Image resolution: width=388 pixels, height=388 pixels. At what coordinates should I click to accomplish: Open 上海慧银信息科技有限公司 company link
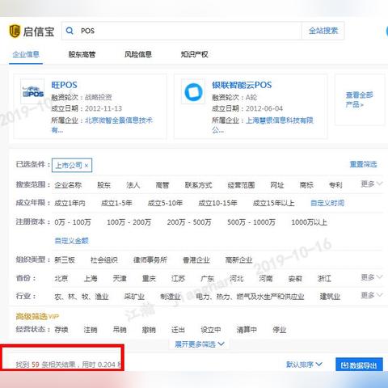280,120
